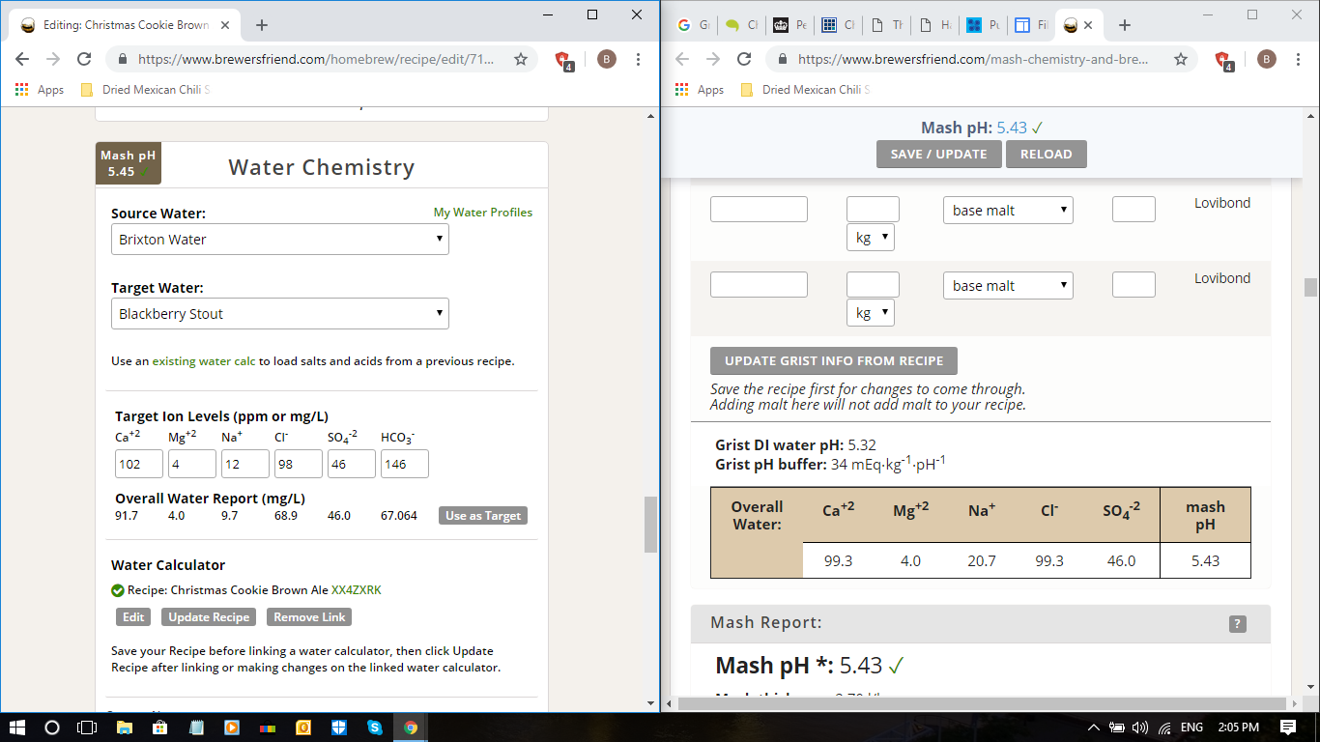Viewport: 1320px width, 742px height.
Task: Click the left page's vertical scrollbar thumb
Action: 650,524
